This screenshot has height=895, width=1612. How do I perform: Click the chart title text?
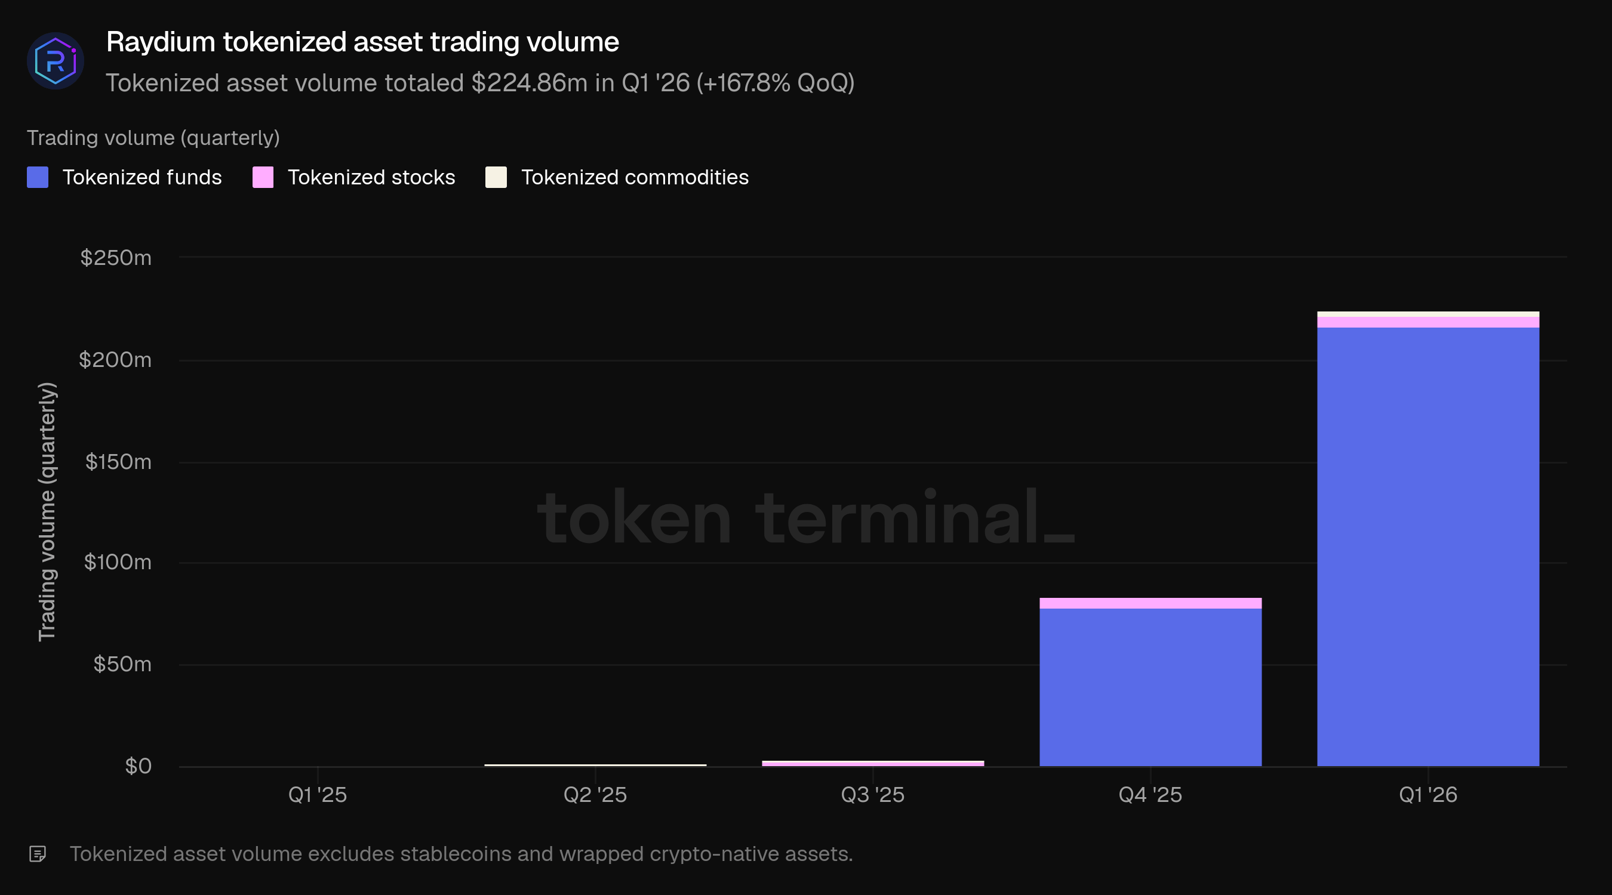(x=362, y=42)
